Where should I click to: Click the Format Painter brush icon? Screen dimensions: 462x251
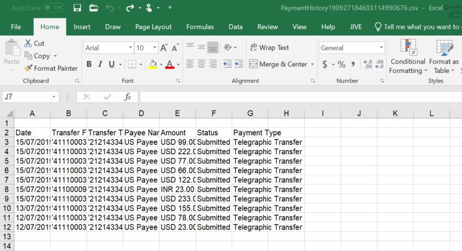coord(28,68)
